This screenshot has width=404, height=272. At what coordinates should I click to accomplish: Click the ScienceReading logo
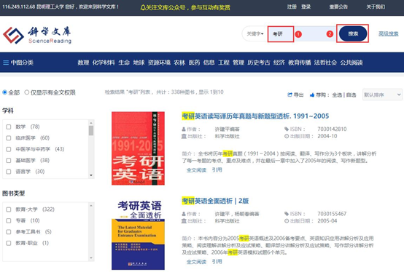click(x=37, y=35)
